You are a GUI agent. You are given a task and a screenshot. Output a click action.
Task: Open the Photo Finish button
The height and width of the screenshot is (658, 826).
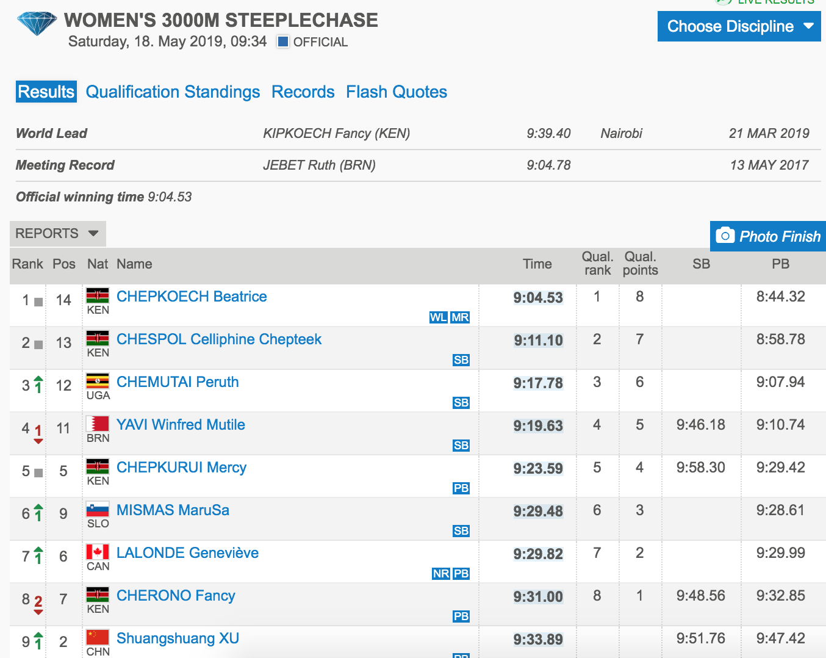click(768, 236)
